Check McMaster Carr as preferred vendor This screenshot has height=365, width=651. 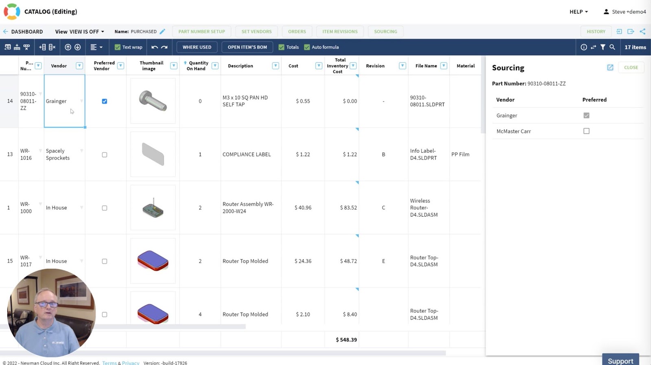click(586, 131)
